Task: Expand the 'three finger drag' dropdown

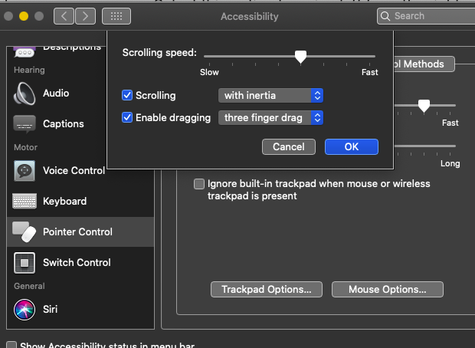Action: [x=271, y=118]
